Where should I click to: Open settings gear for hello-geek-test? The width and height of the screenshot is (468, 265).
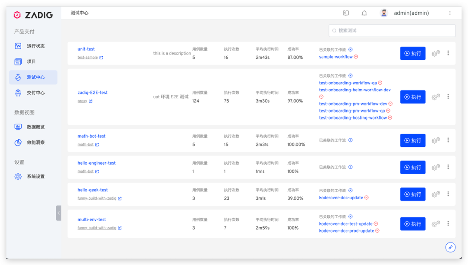point(436,194)
